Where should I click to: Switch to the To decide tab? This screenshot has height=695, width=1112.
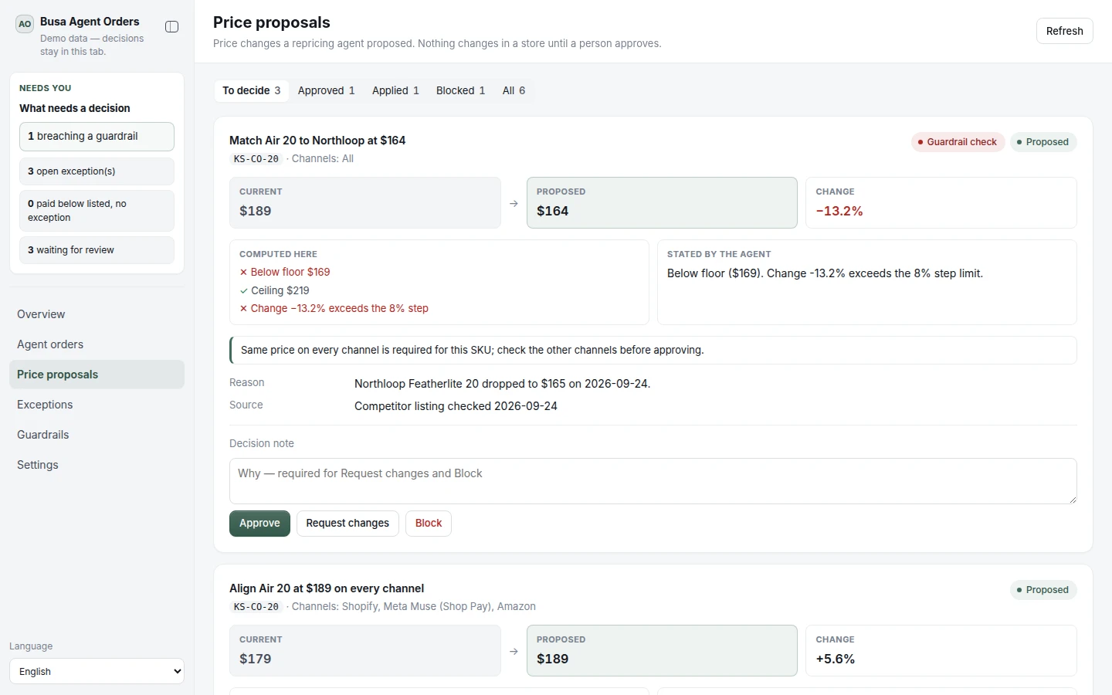(252, 90)
